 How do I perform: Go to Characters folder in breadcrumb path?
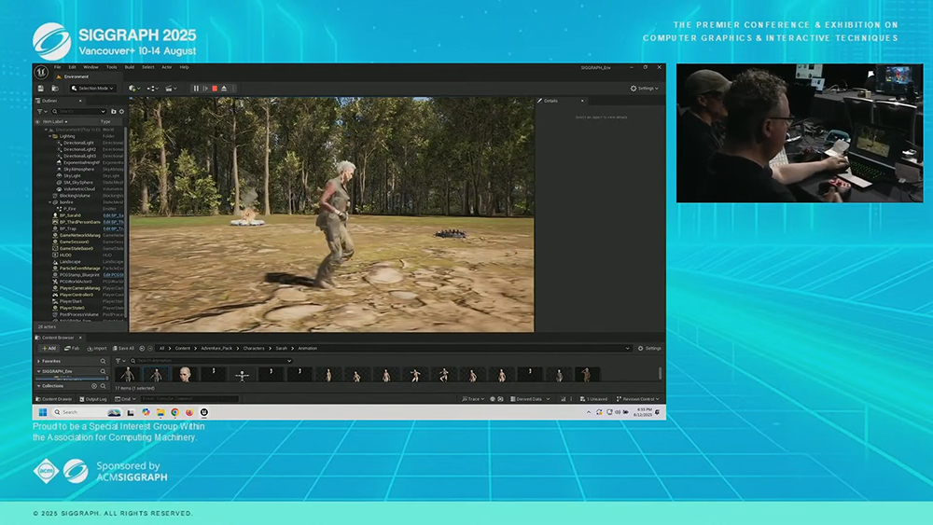click(254, 349)
